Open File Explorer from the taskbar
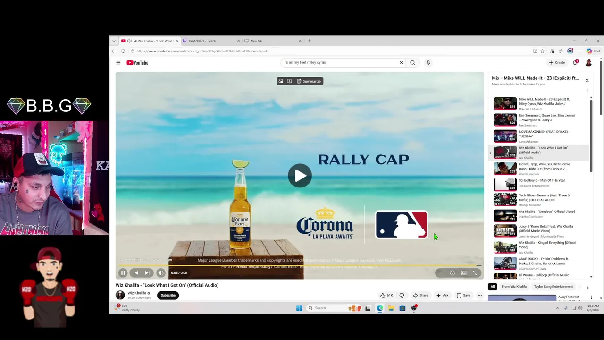The height and width of the screenshot is (340, 604). point(391,308)
